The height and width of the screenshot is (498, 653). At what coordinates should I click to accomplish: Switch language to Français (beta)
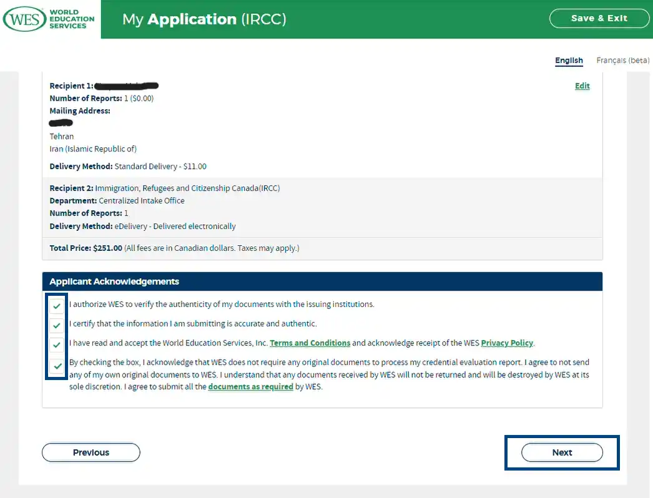(x=622, y=61)
